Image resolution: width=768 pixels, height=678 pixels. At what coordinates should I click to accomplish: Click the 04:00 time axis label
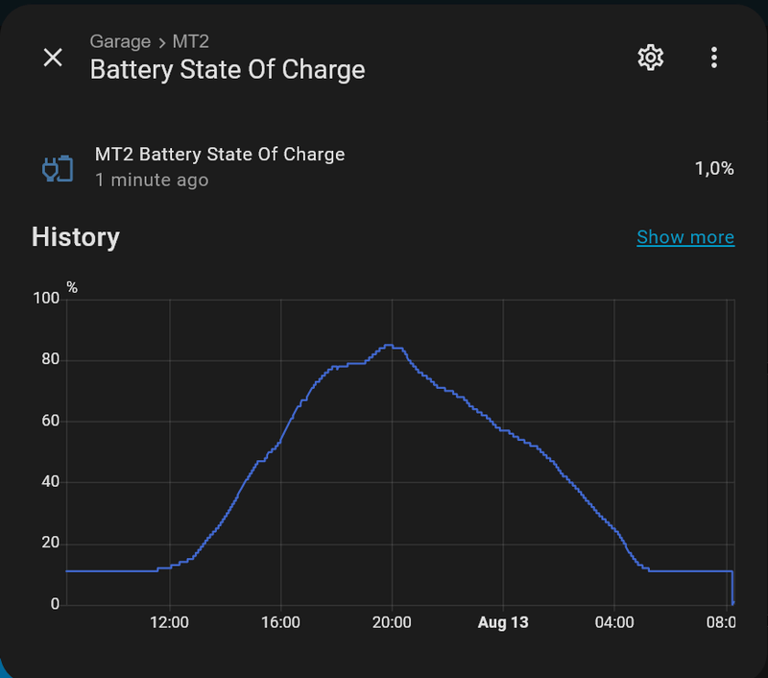pyautogui.click(x=614, y=622)
